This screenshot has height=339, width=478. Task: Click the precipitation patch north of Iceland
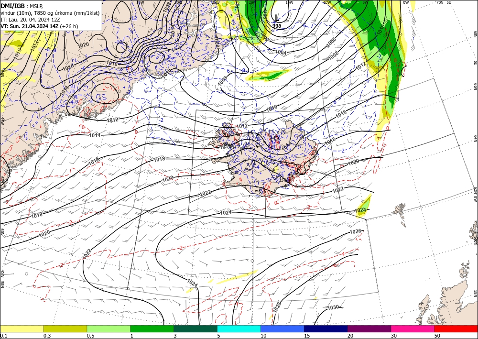point(268,75)
